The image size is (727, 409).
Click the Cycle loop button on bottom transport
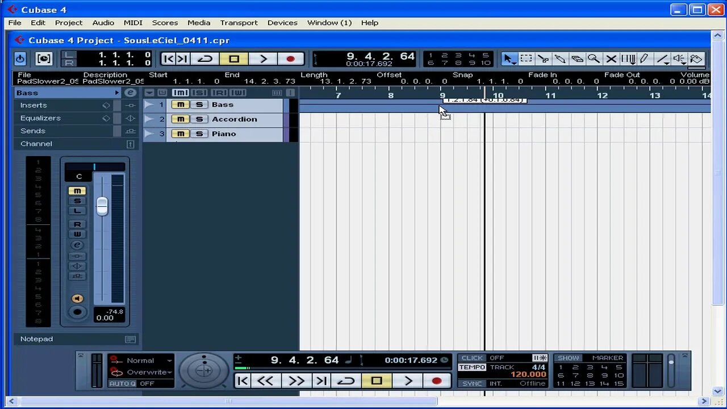pyautogui.click(x=346, y=381)
